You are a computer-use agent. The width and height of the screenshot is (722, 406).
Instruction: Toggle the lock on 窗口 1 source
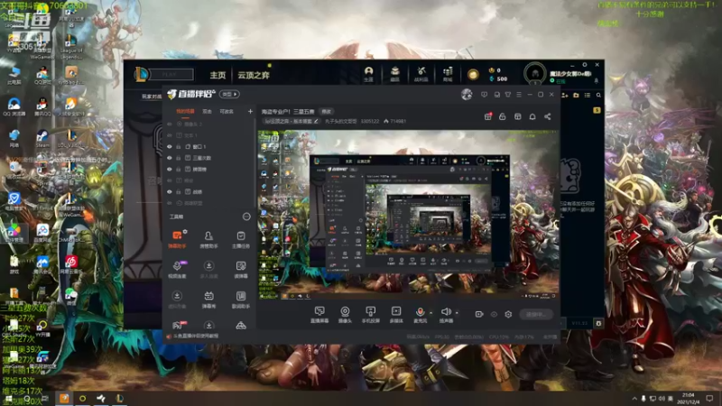179,146
